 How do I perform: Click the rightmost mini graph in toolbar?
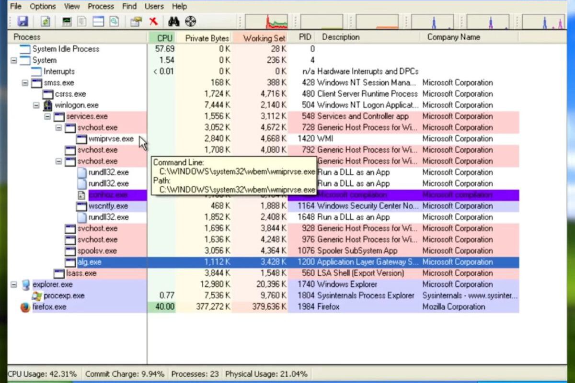pos(543,22)
